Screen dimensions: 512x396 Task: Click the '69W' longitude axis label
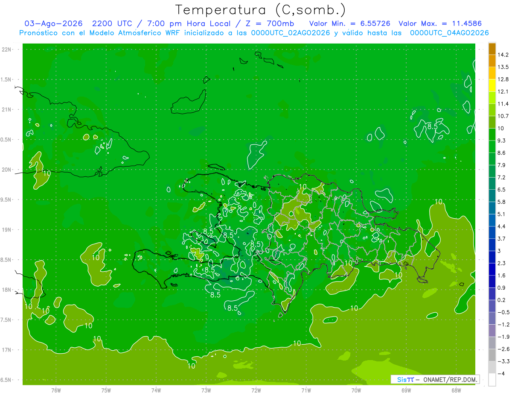tap(406, 390)
